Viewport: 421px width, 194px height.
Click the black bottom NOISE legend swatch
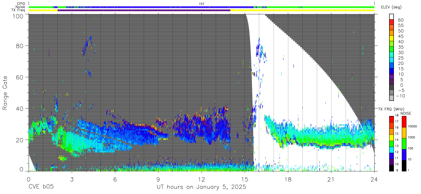tap(404, 165)
